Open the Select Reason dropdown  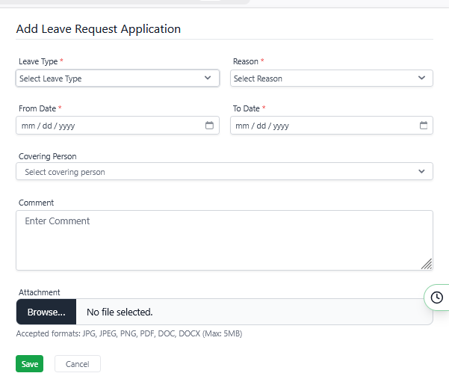pos(332,78)
